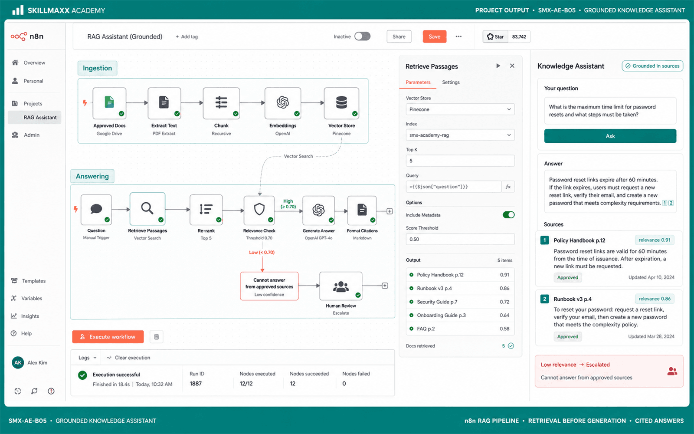
Task: Run node with the play icon
Action: 498,66
